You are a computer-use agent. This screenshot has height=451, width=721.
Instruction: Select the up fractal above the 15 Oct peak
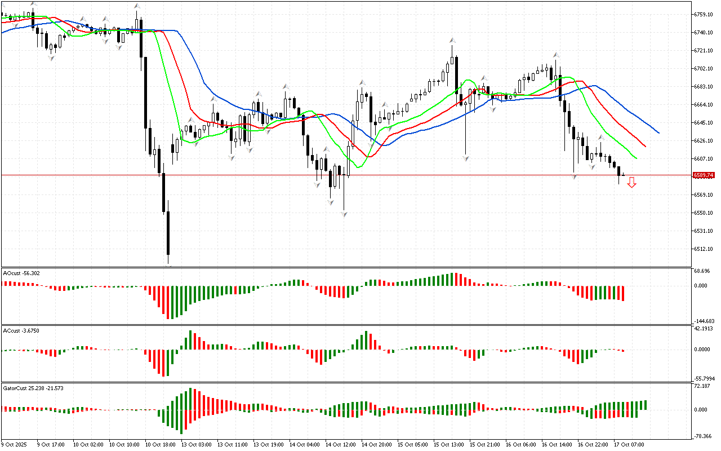point(452,41)
